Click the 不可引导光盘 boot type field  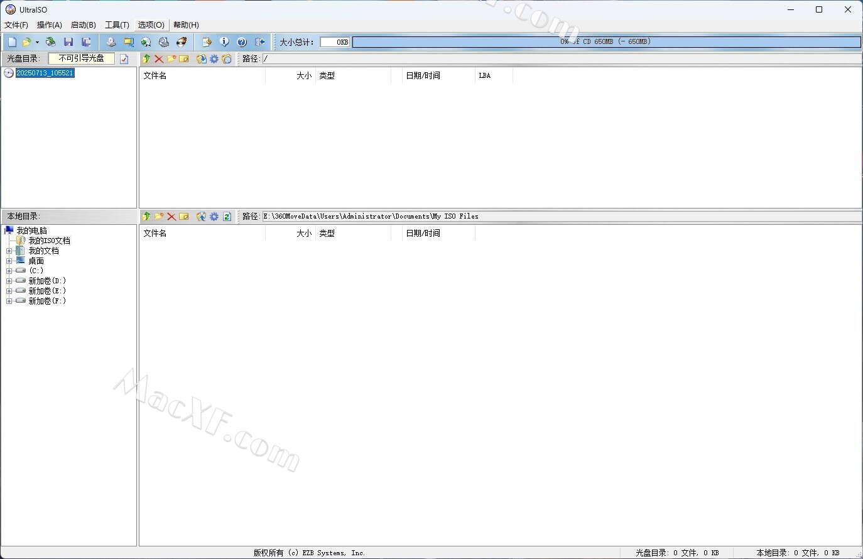point(82,58)
